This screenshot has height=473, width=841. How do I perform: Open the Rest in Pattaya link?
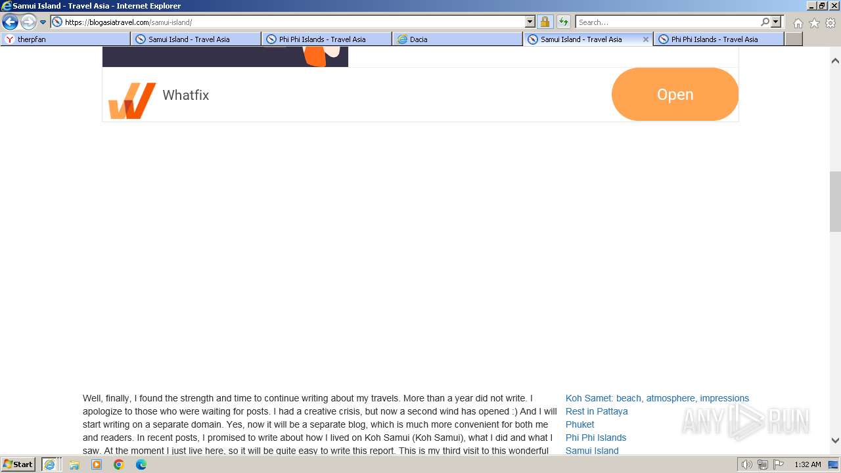(x=597, y=411)
